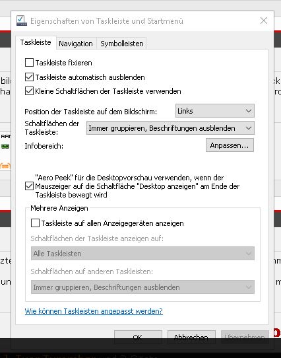Image resolution: width=281 pixels, height=358 pixels.
Task: Select the Taskleiste tab
Action: 36,42
